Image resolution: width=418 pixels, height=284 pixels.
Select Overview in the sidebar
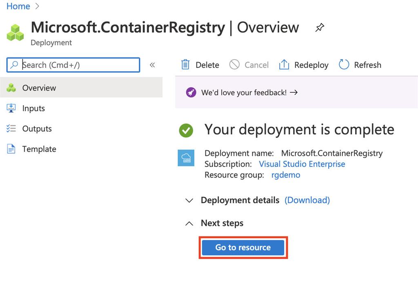[x=39, y=87]
